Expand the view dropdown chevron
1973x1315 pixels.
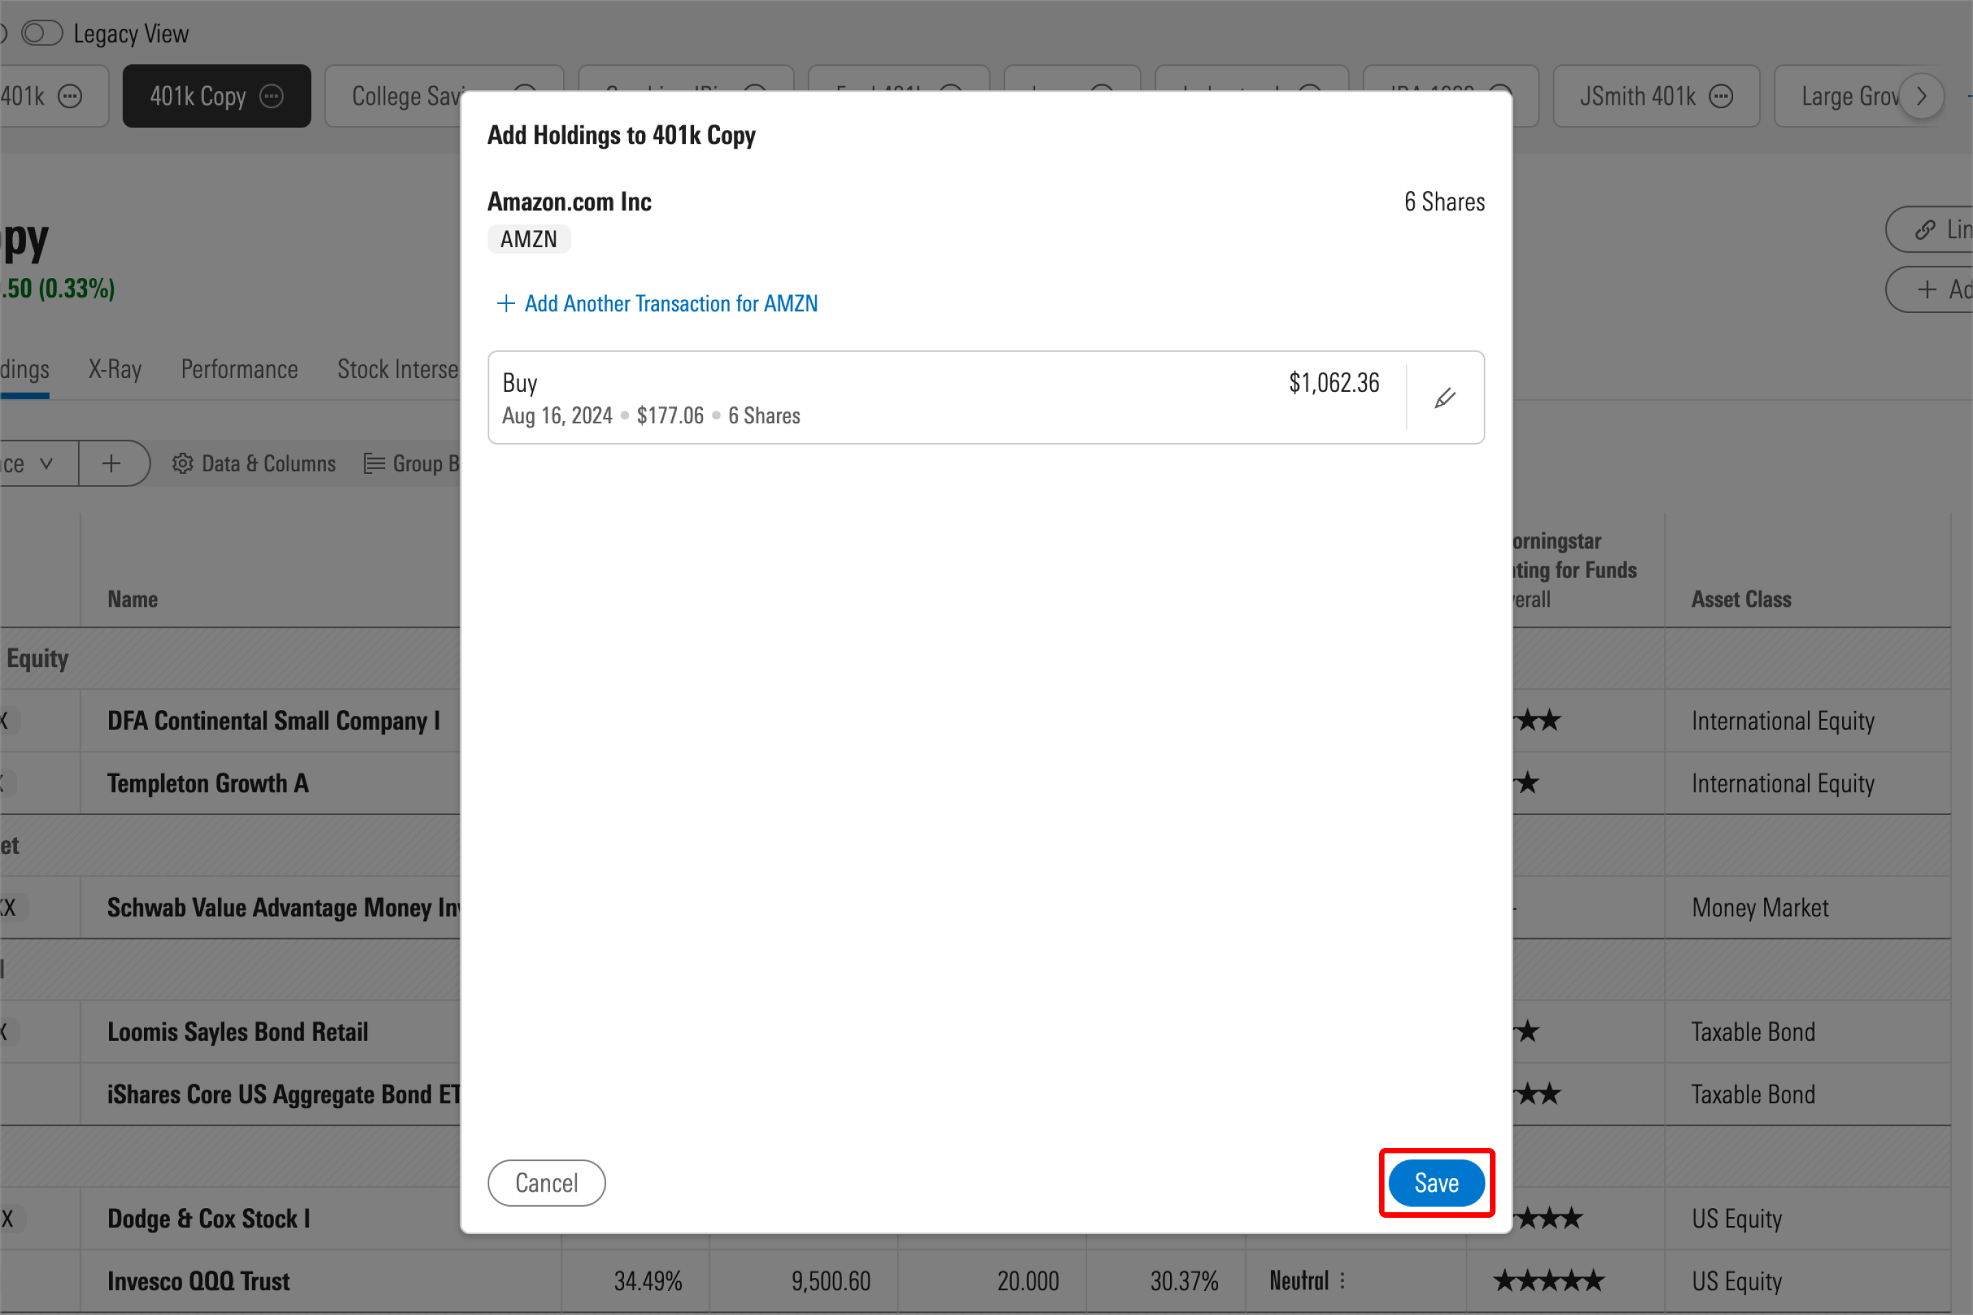click(x=46, y=464)
